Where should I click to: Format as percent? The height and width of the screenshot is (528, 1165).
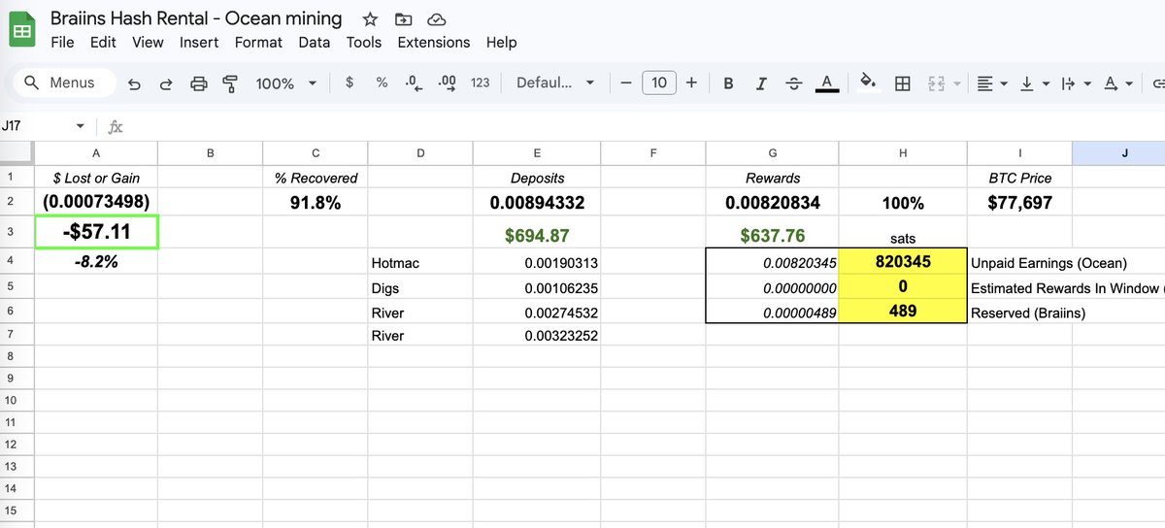382,82
